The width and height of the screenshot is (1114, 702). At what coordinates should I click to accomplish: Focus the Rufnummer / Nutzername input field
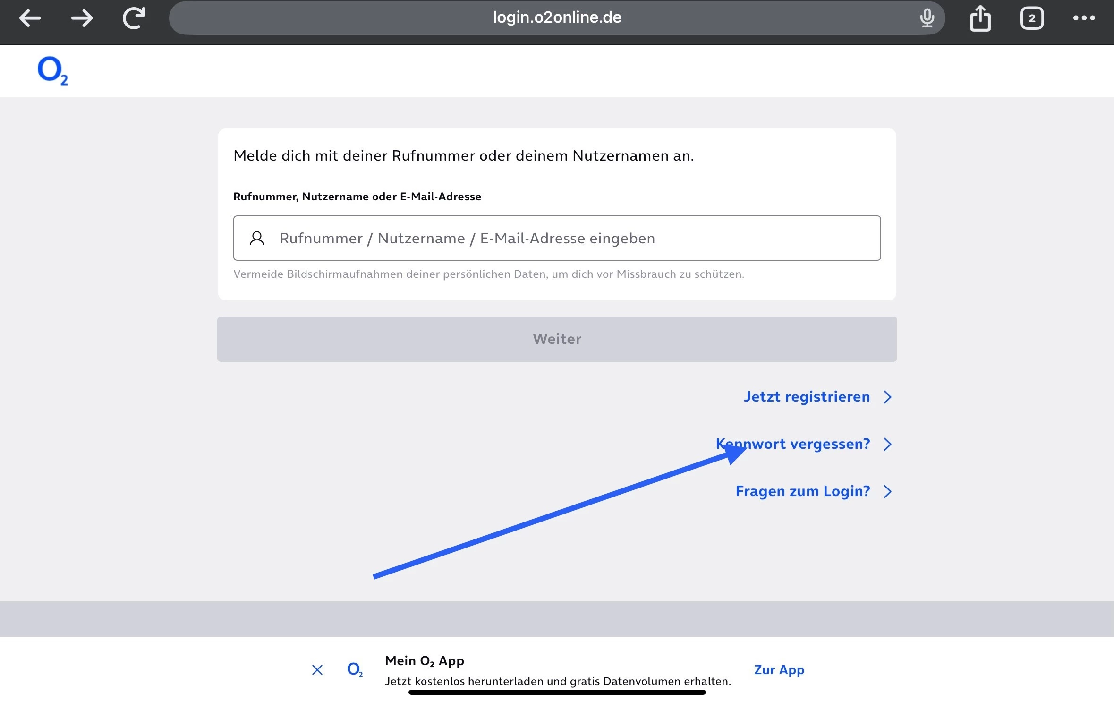[x=557, y=238]
